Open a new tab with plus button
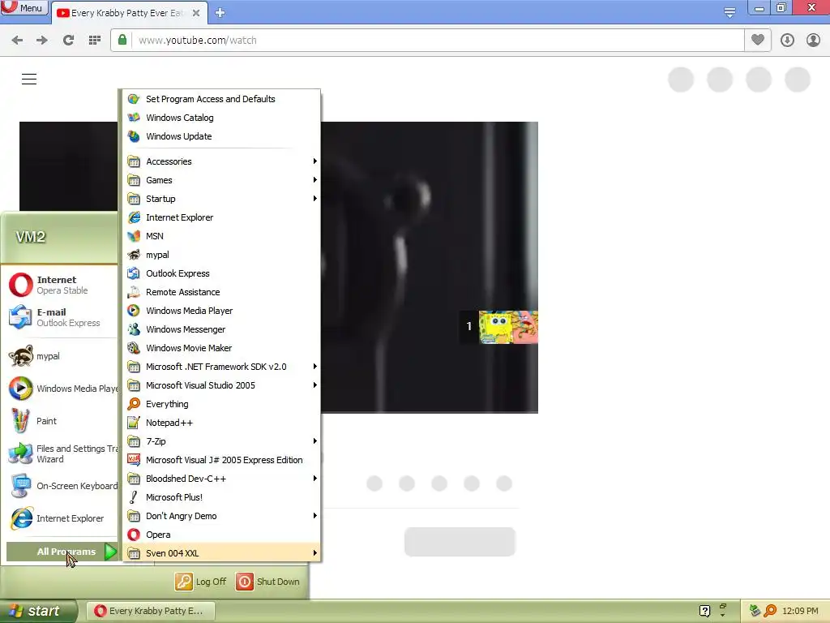This screenshot has width=830, height=623. pos(220,13)
